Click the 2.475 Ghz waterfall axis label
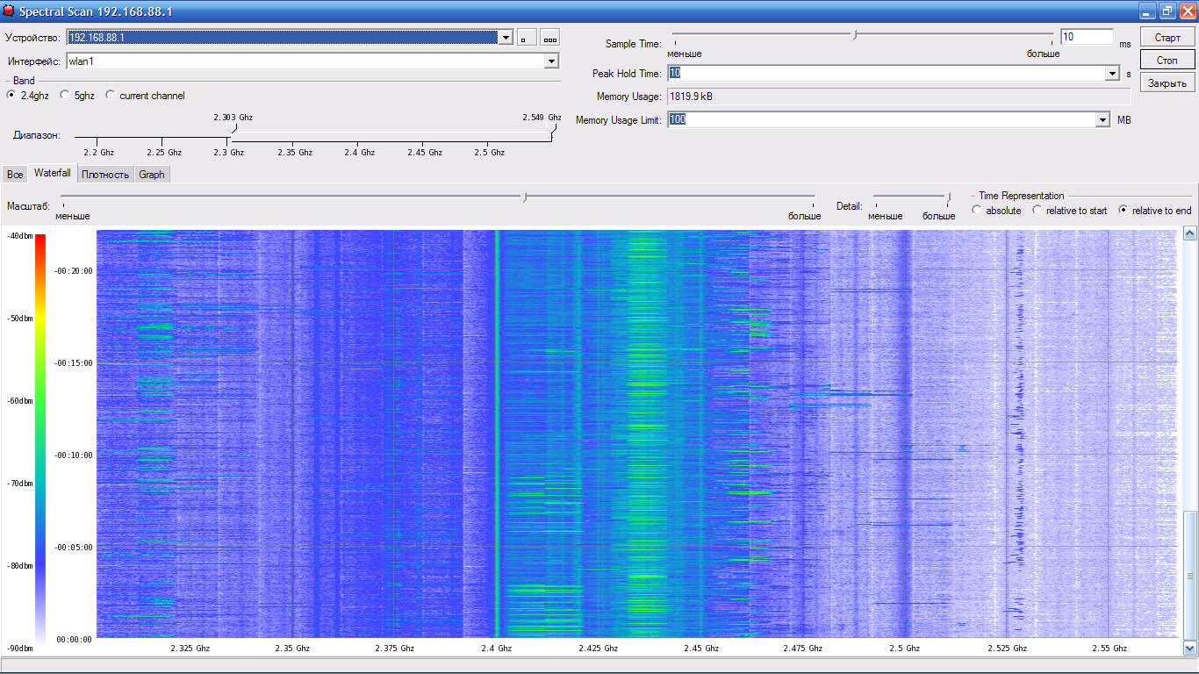The height and width of the screenshot is (674, 1199). [x=803, y=649]
